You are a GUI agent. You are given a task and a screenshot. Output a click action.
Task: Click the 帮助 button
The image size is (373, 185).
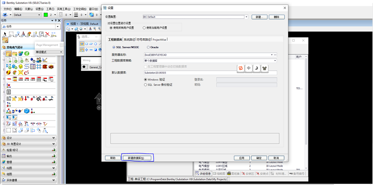coord(113,158)
